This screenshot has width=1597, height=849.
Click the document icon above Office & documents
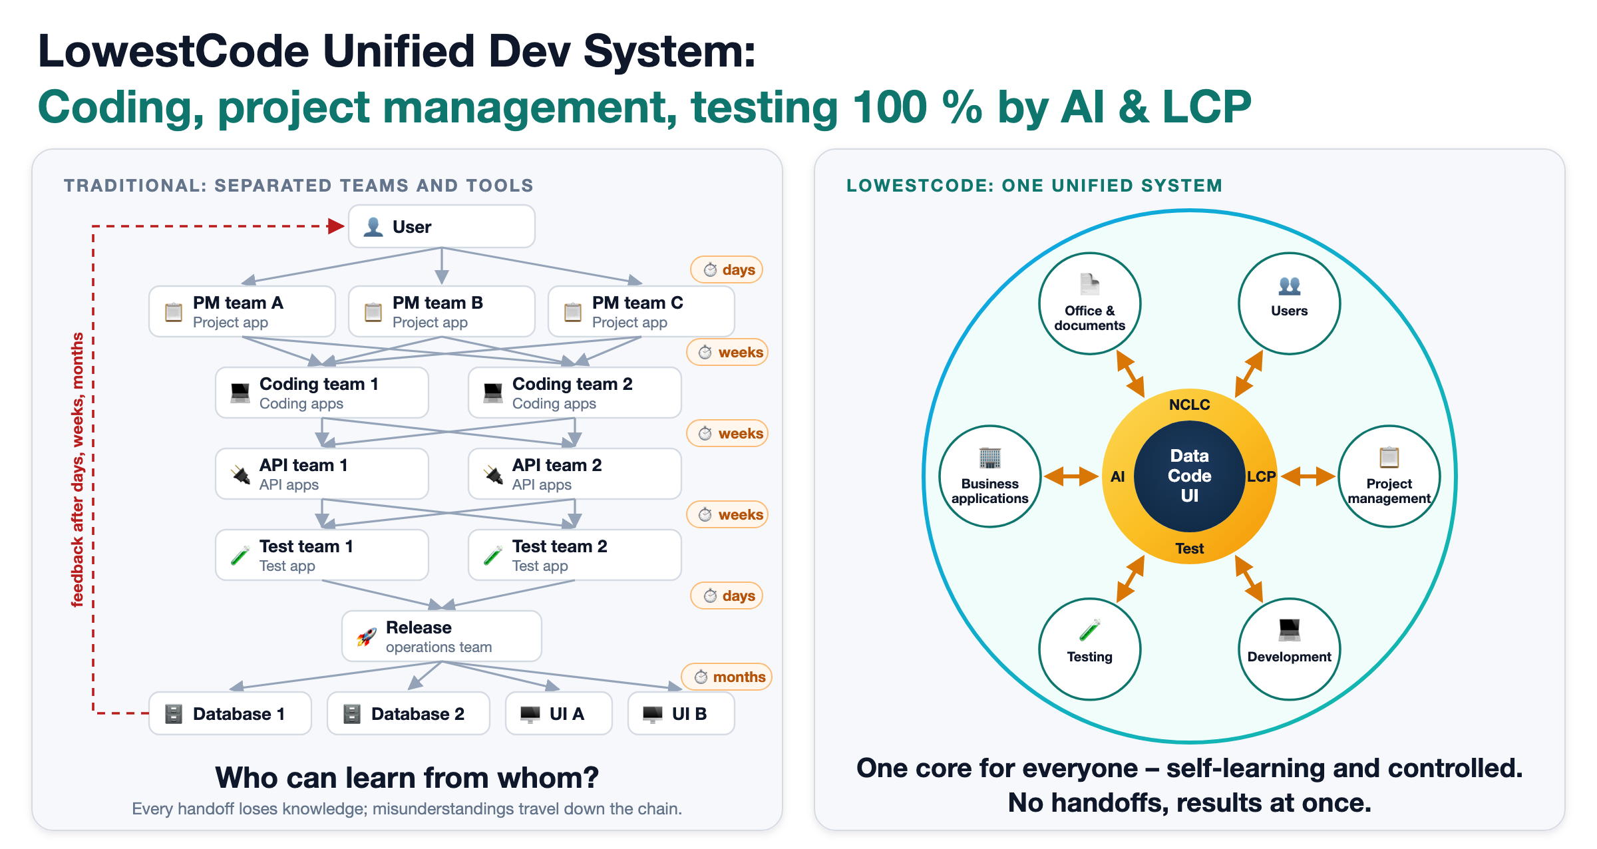[1090, 285]
